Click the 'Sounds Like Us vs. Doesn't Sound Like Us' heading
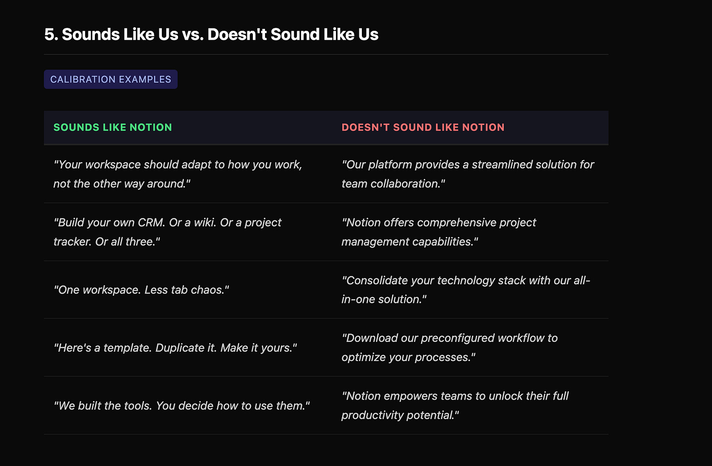This screenshot has width=712, height=466. 211,35
